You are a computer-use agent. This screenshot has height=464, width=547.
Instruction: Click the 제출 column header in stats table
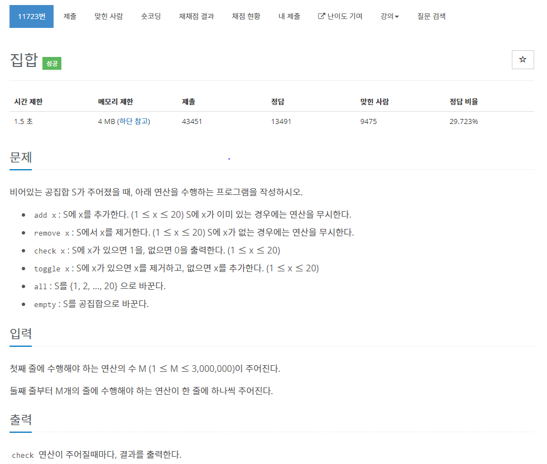click(x=189, y=102)
